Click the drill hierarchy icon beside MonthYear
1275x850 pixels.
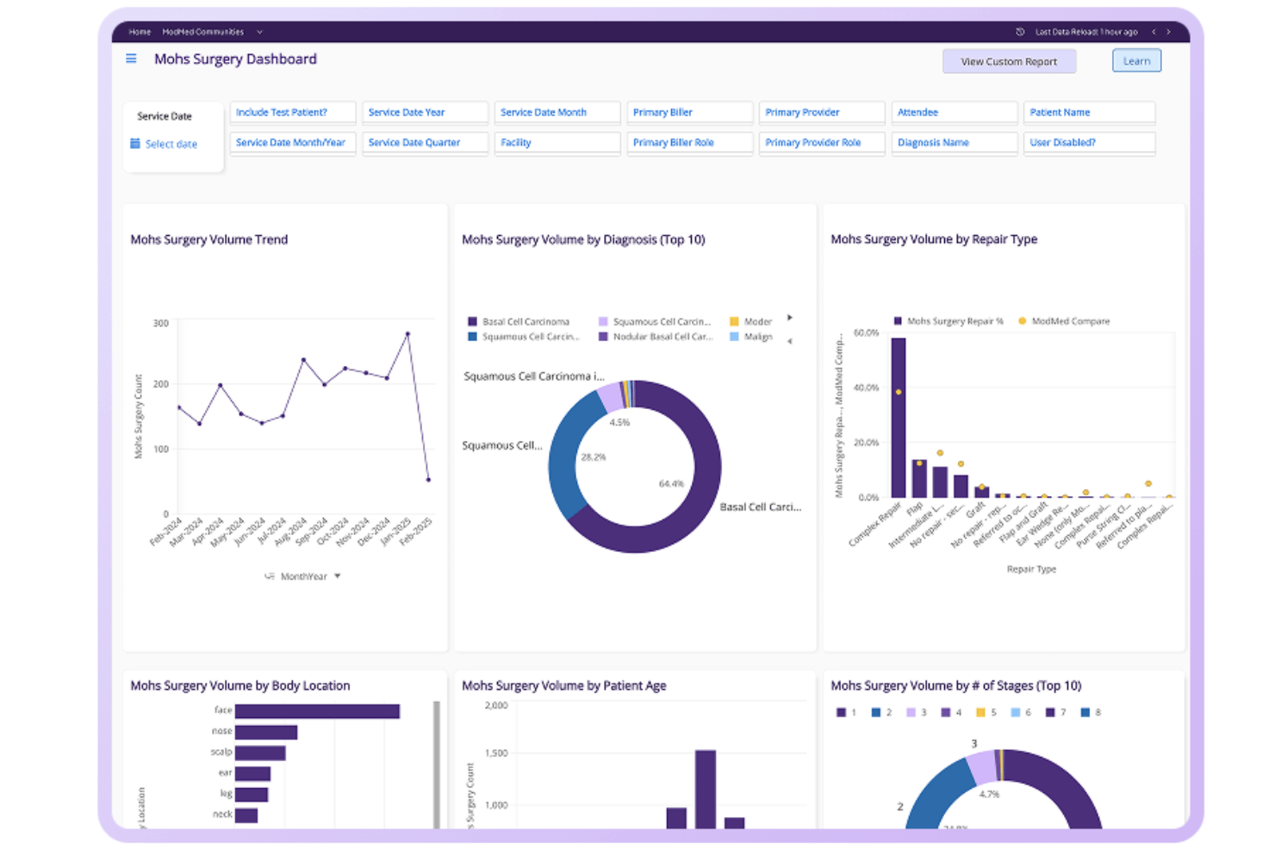click(x=270, y=576)
